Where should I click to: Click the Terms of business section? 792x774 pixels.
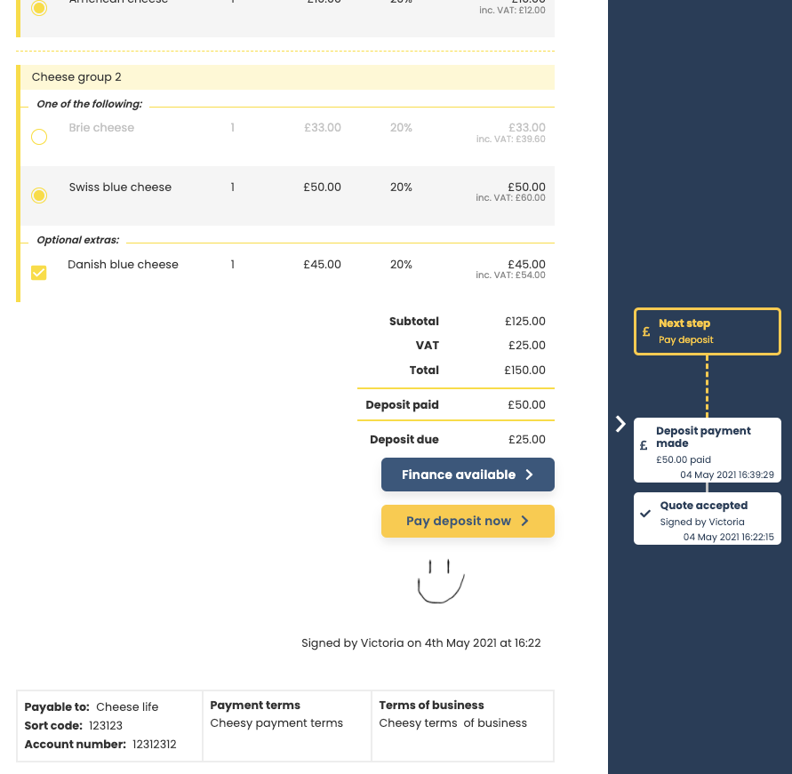tap(461, 725)
